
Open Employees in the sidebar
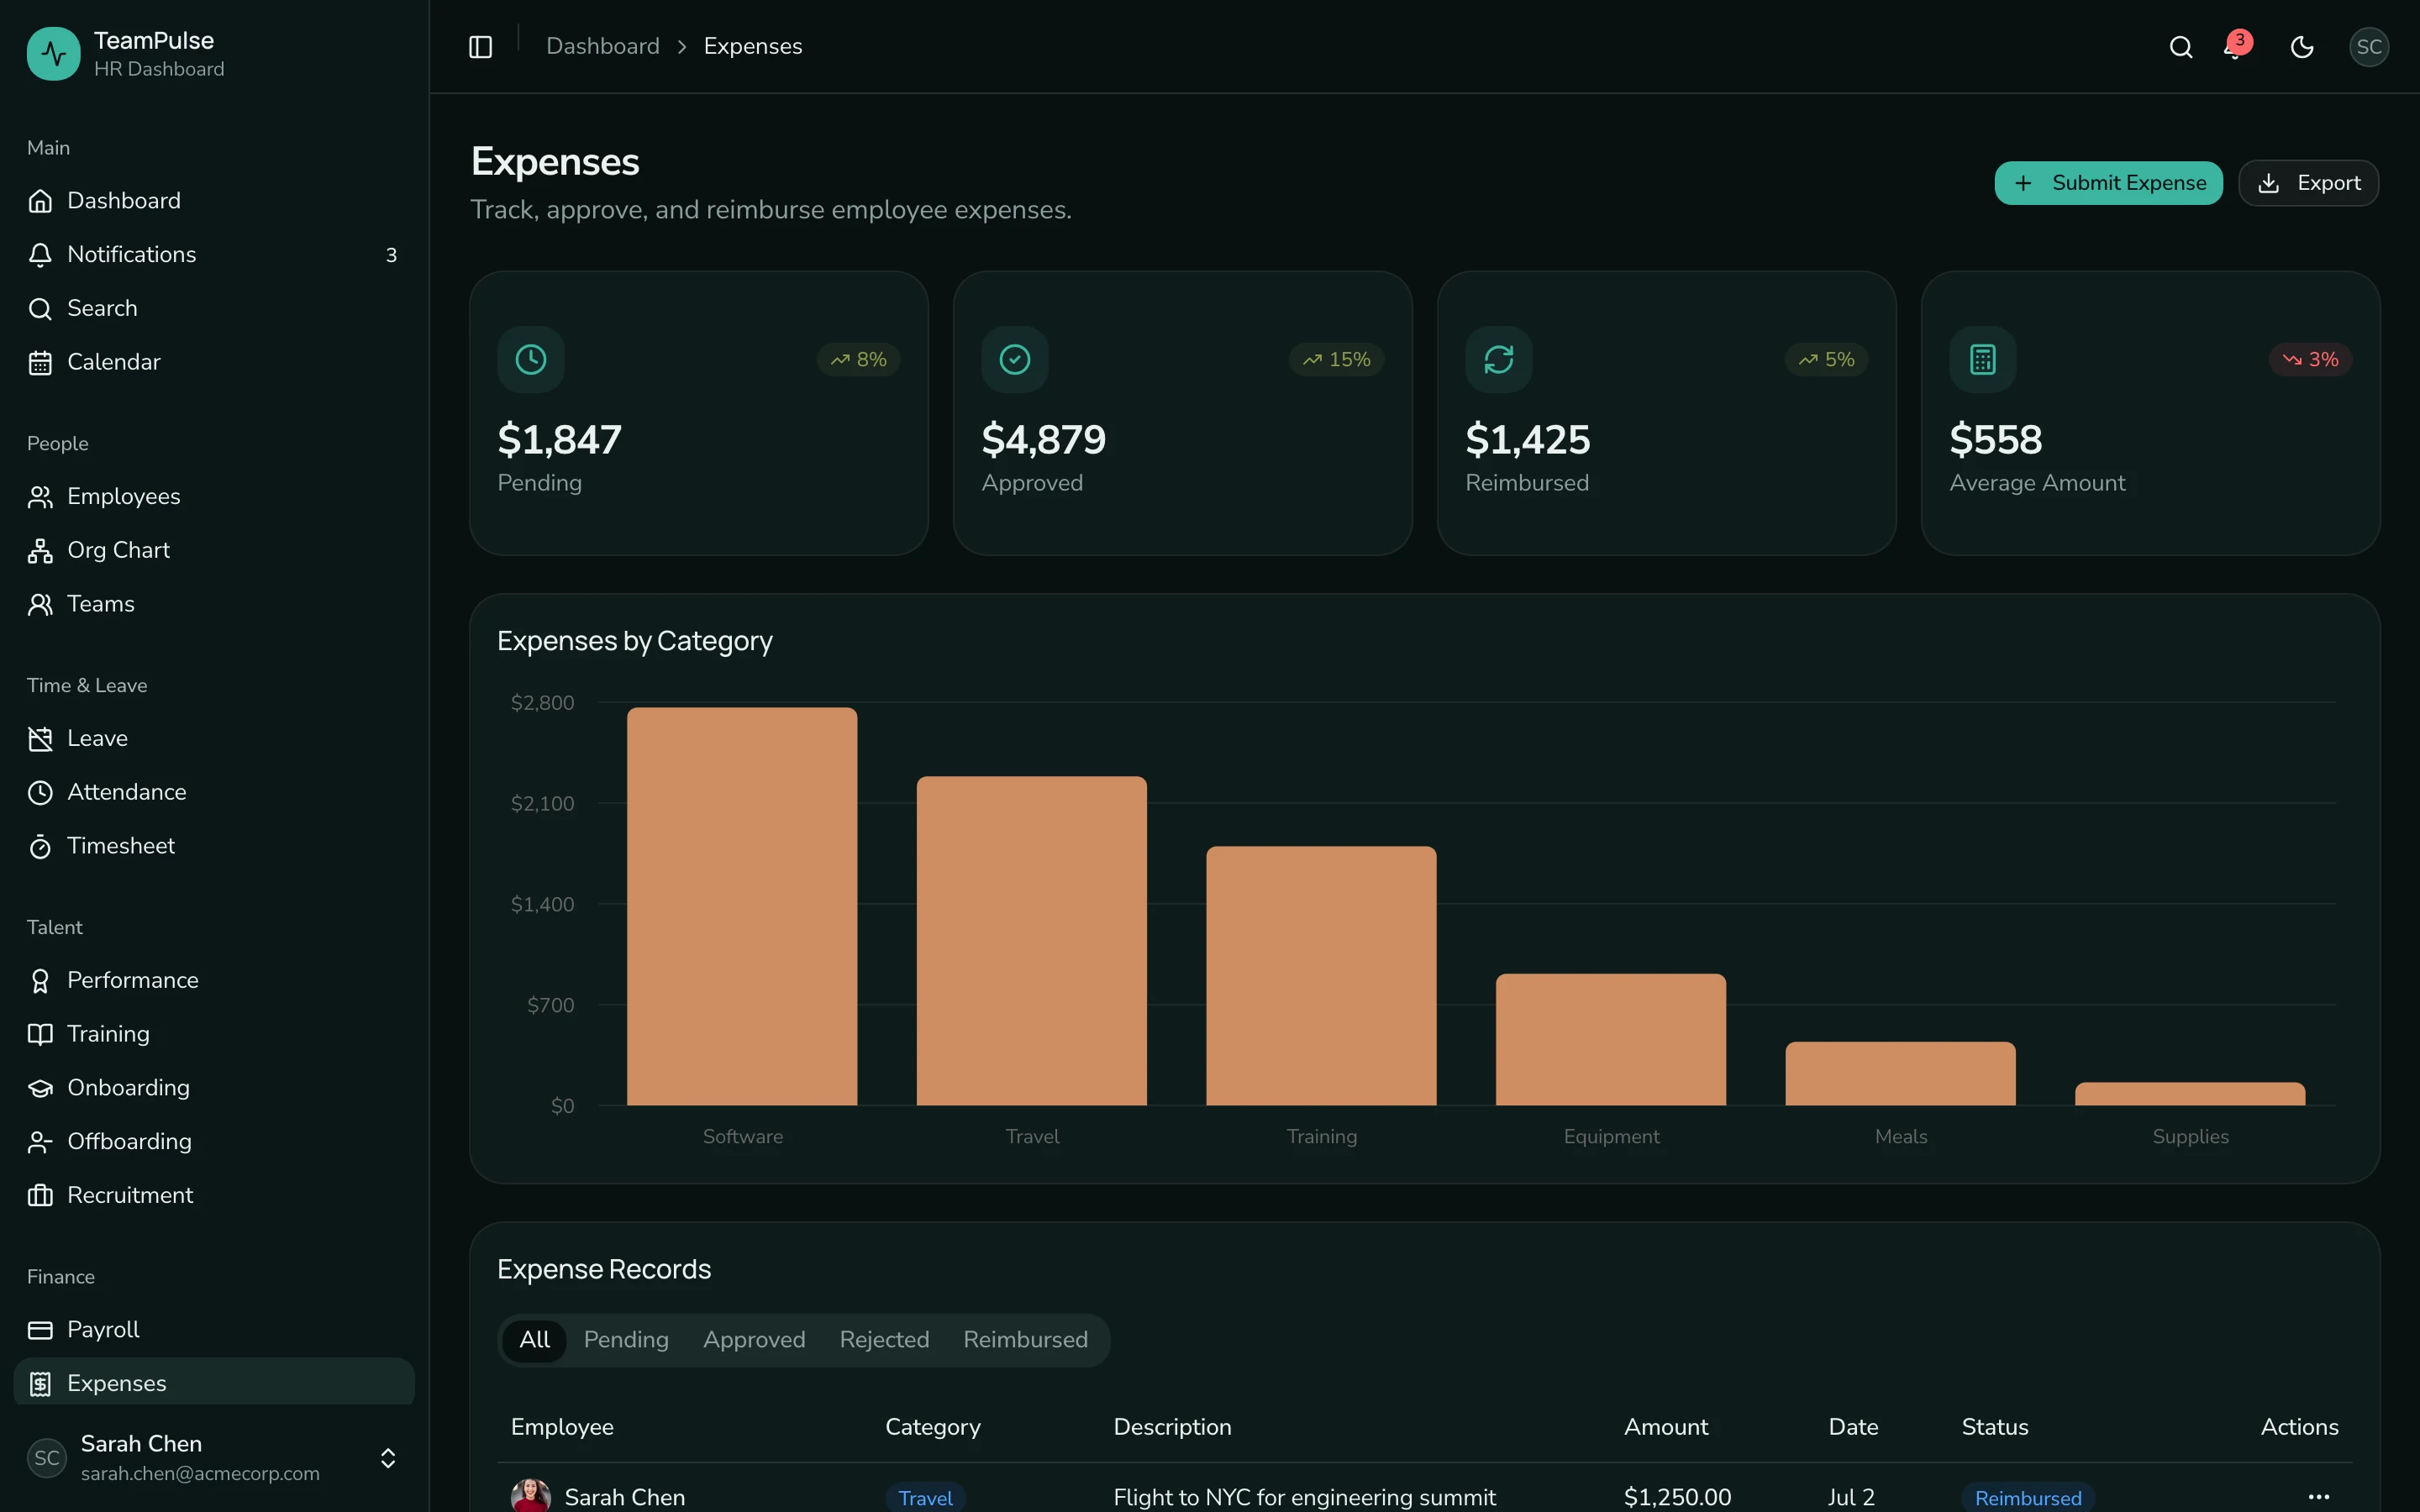[214, 497]
